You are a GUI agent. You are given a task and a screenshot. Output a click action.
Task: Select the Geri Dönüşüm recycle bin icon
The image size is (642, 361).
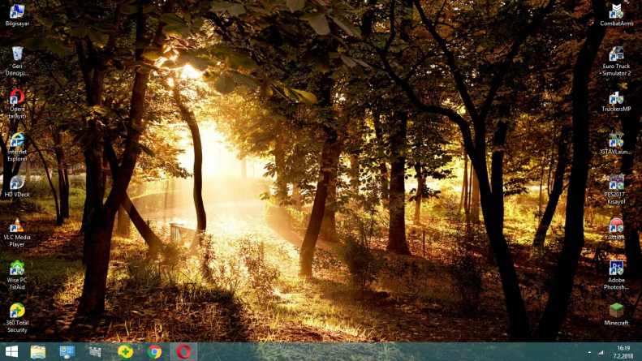point(17,62)
